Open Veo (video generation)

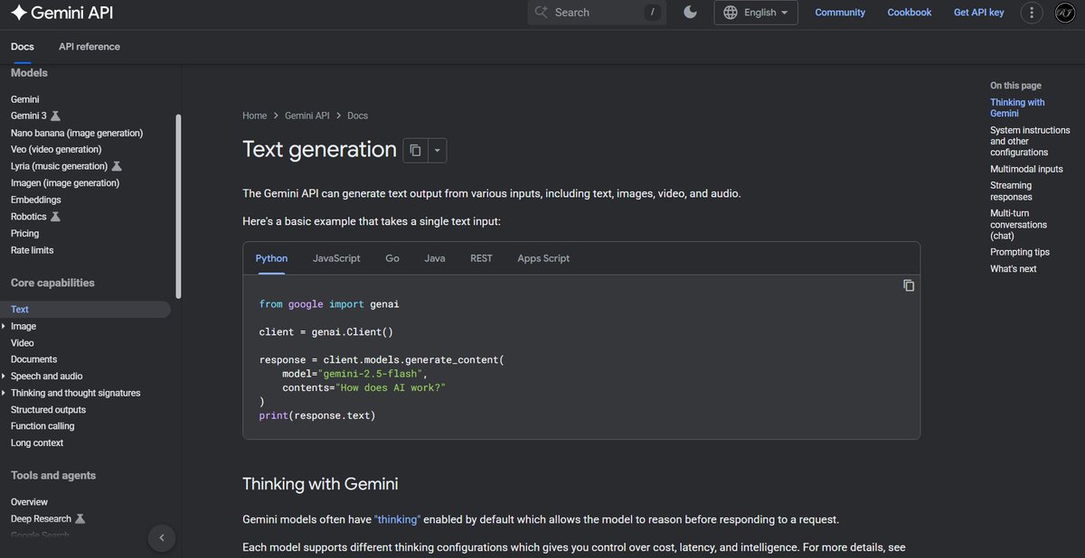[56, 149]
